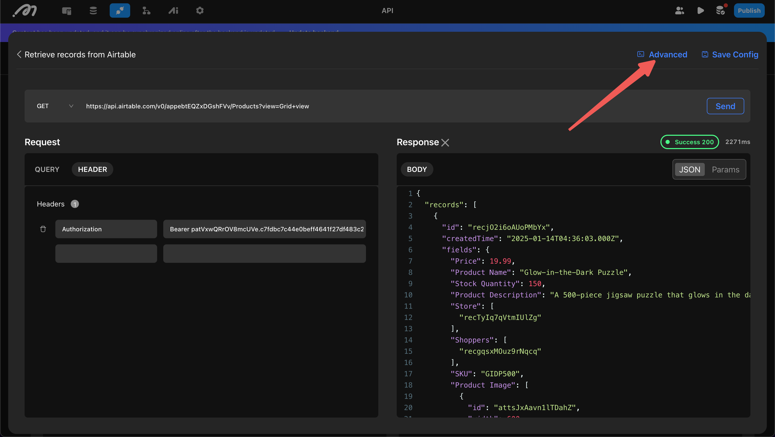The width and height of the screenshot is (775, 437).
Task: Switch to the QUERY tab
Action: pos(47,169)
